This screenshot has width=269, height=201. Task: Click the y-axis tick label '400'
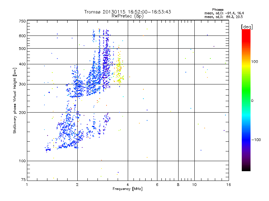click(23, 64)
